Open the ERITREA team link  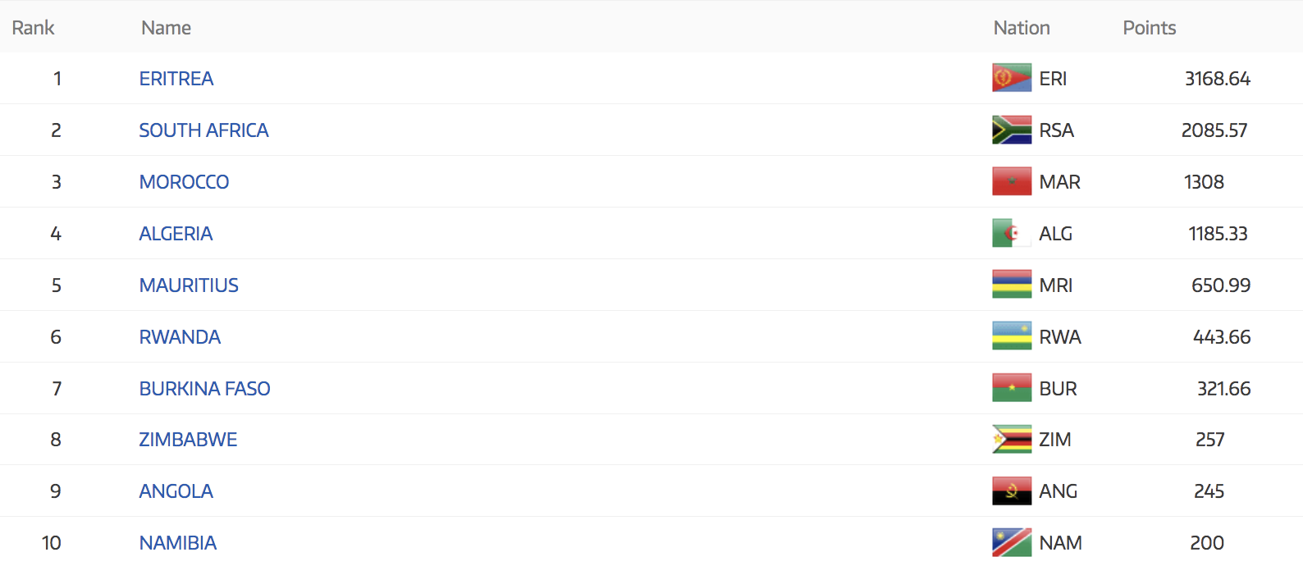(x=176, y=79)
